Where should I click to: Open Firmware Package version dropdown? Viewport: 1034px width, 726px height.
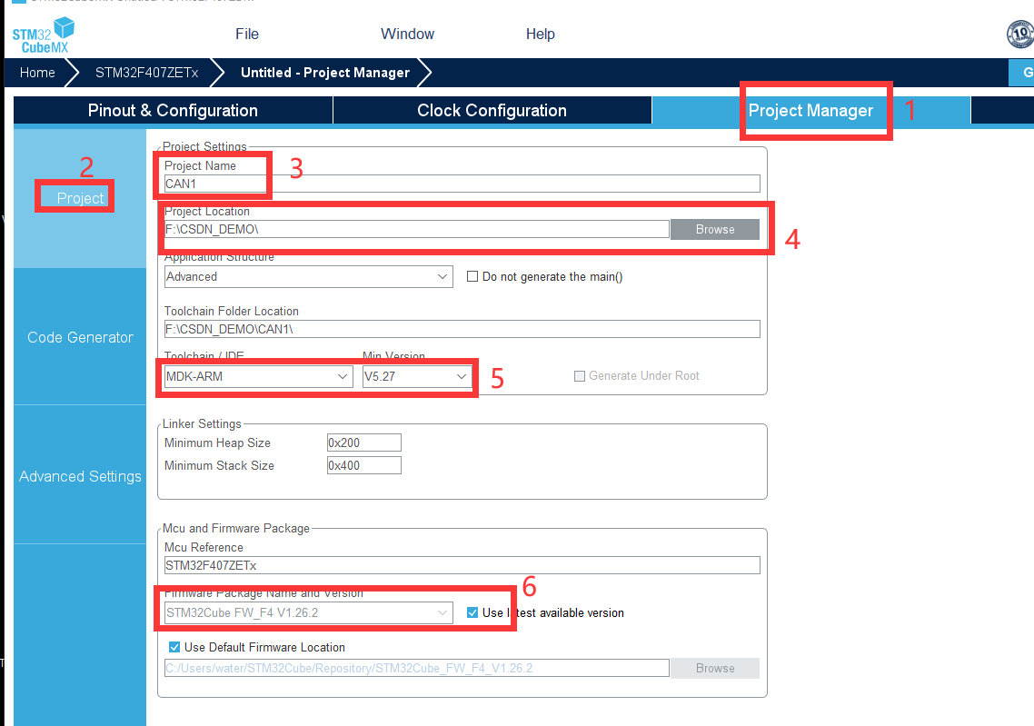[309, 612]
